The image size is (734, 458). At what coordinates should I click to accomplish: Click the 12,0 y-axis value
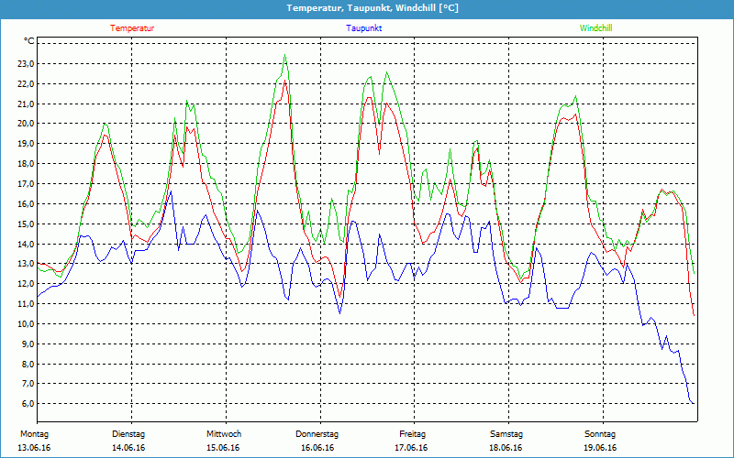pyautogui.click(x=26, y=284)
